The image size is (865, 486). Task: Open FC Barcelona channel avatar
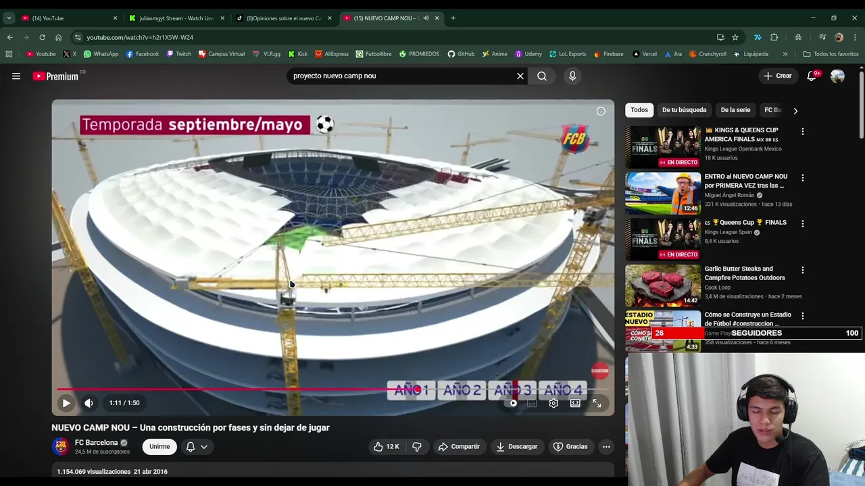(61, 446)
